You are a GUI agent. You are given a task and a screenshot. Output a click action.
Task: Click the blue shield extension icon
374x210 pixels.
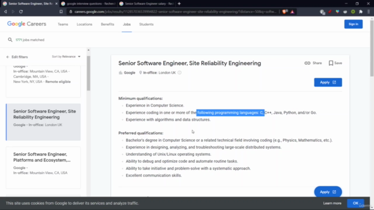pos(338,12)
